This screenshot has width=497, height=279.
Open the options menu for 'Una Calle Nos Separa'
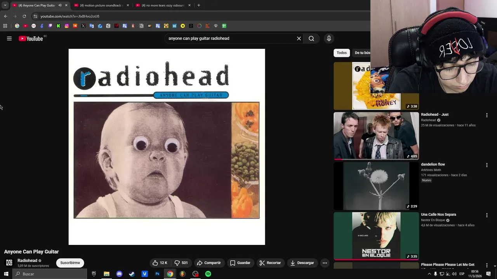[487, 215]
